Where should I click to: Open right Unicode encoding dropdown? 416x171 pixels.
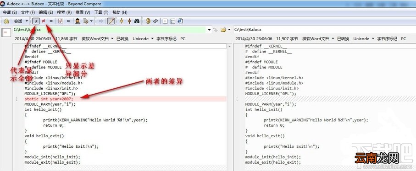[364, 38]
